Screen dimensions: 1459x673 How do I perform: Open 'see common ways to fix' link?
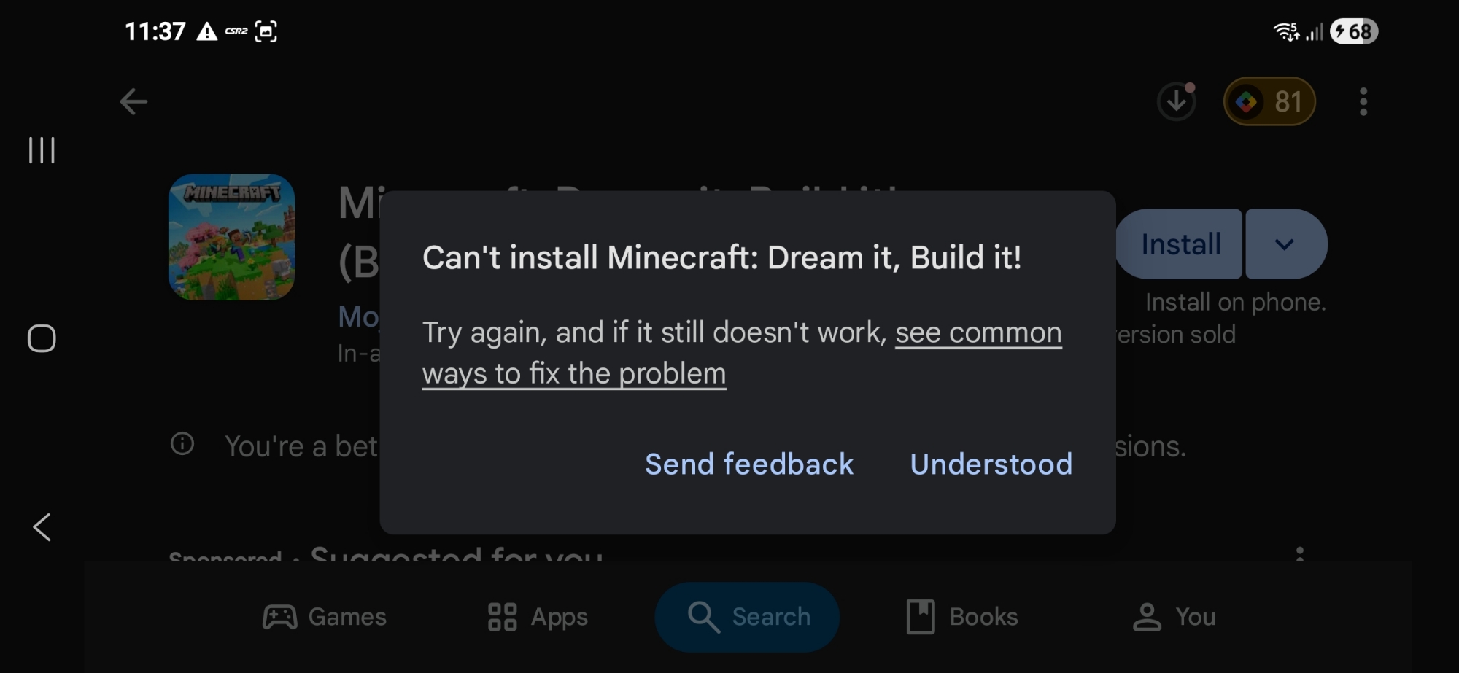point(742,353)
